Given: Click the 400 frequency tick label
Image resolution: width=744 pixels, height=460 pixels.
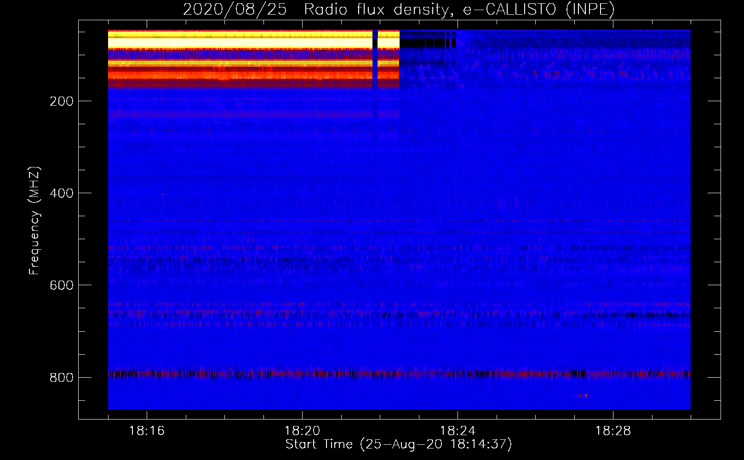Looking at the screenshot, I should [x=62, y=193].
